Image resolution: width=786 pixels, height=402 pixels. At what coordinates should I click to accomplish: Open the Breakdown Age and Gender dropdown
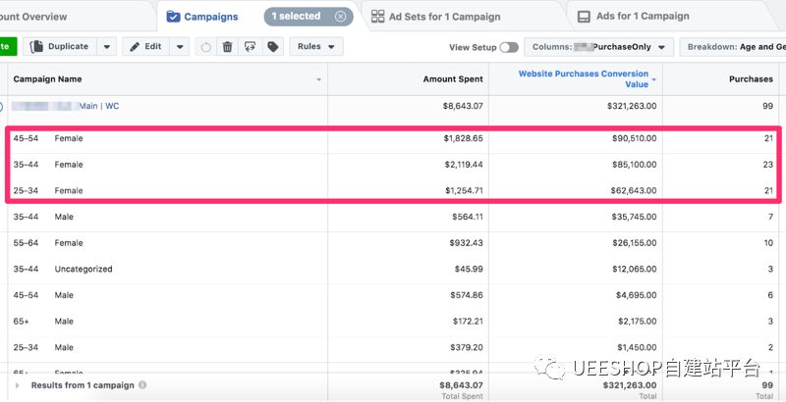pyautogui.click(x=732, y=47)
